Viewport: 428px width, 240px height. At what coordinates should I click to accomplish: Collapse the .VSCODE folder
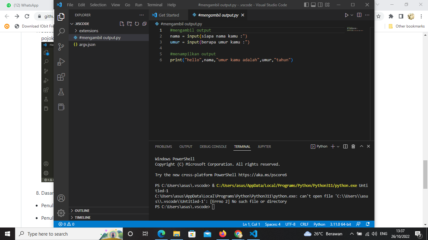72,23
